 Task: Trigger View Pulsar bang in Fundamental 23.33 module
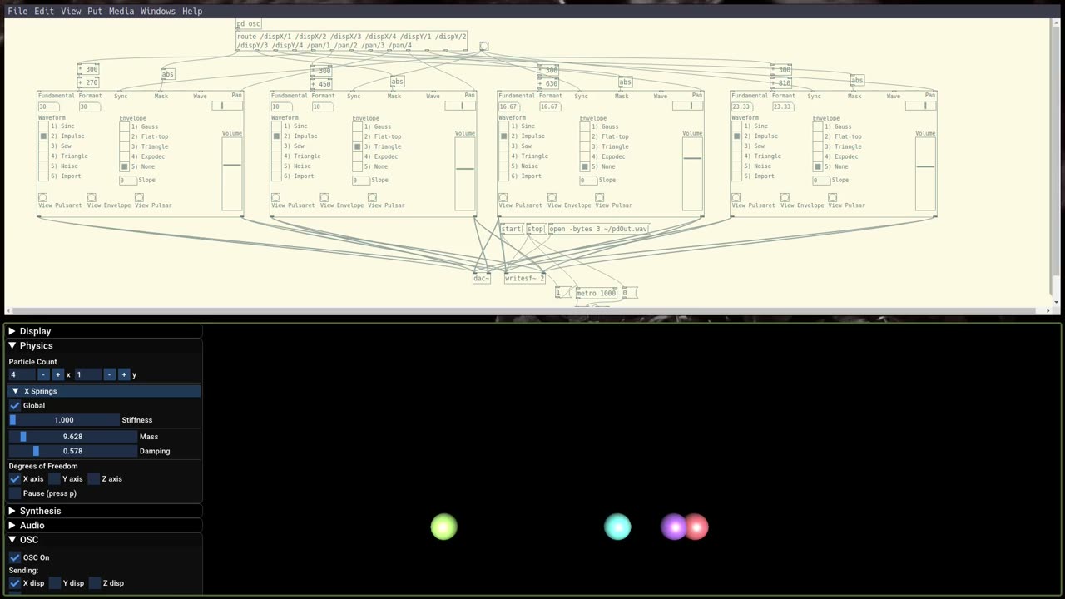tap(832, 198)
